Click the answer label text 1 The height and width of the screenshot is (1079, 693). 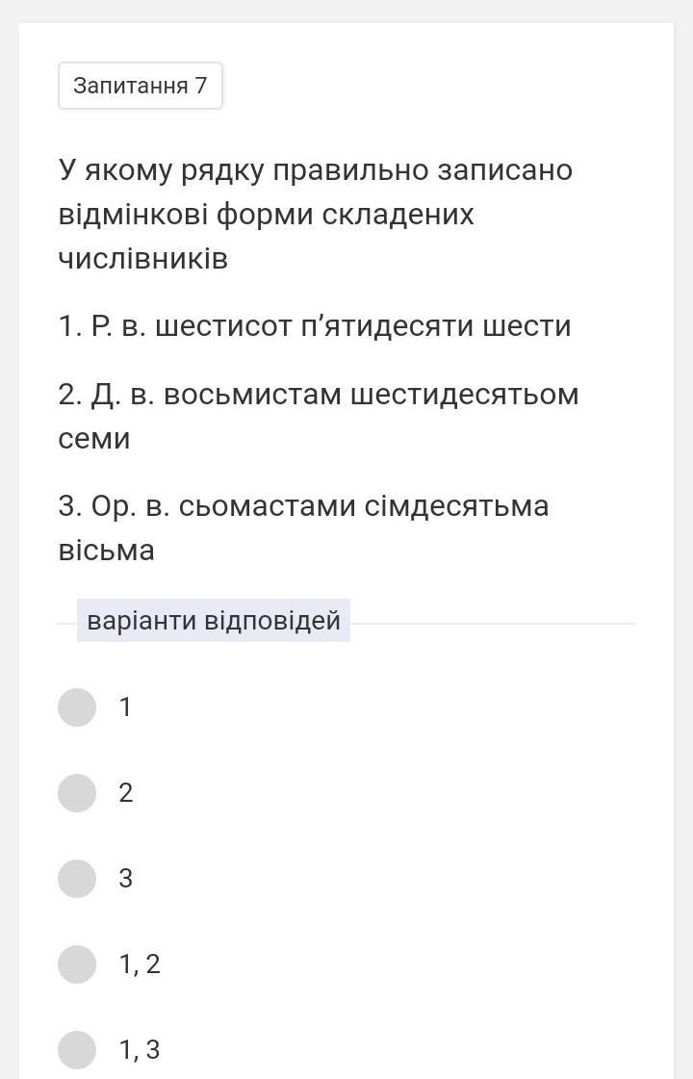click(x=125, y=706)
